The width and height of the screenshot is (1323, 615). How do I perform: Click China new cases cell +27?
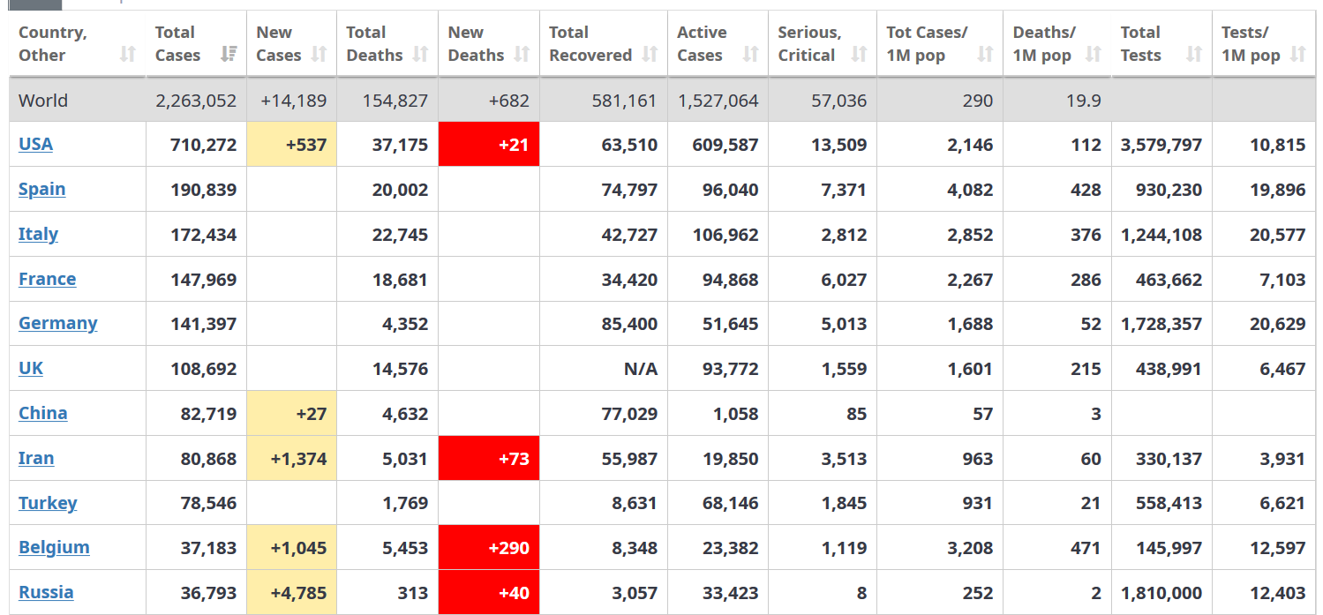[292, 413]
